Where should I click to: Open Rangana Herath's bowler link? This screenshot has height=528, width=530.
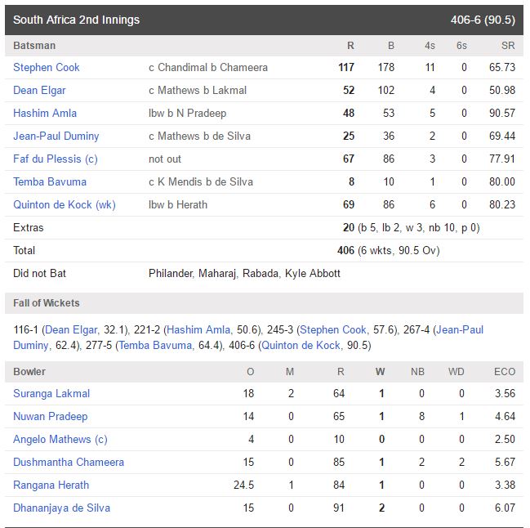51,485
